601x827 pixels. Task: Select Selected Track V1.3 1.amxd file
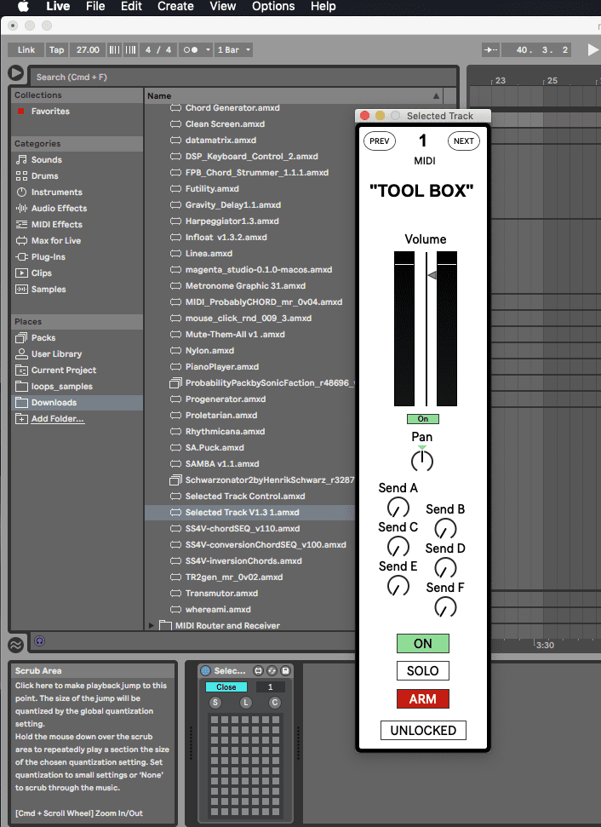tap(242, 513)
